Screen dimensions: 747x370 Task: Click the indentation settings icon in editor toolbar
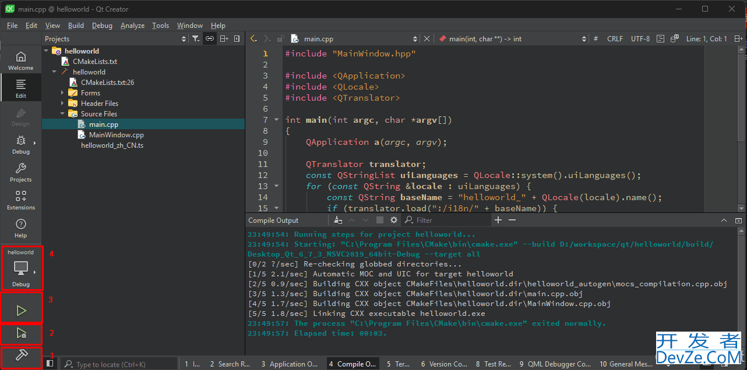660,39
